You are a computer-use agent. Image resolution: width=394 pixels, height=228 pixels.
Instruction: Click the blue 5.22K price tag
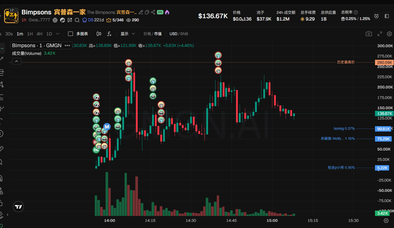point(382,168)
